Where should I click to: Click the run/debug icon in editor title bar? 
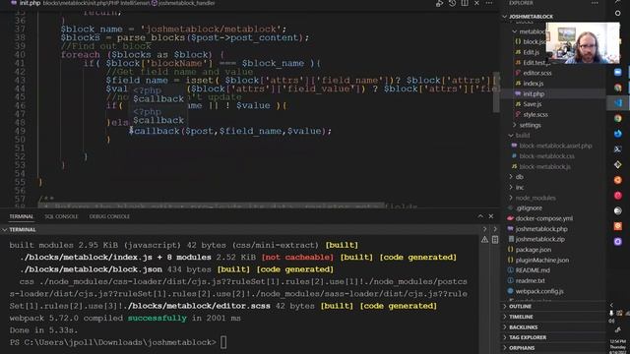pyautogui.click(x=439, y=3)
